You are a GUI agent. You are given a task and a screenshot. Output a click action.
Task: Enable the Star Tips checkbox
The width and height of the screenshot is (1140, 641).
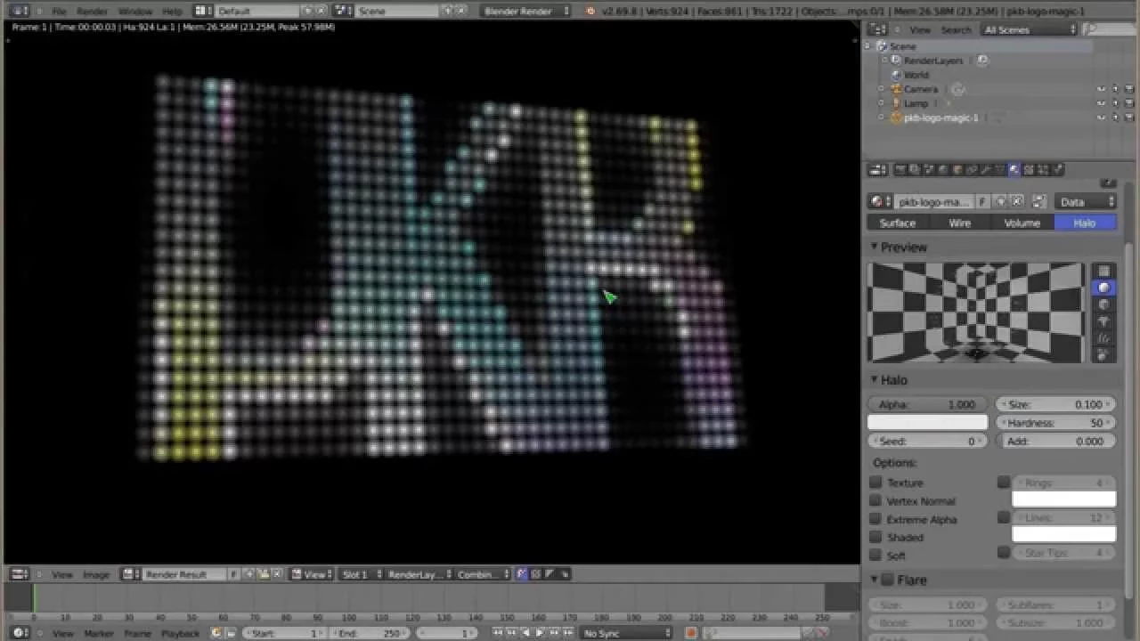click(x=1004, y=553)
